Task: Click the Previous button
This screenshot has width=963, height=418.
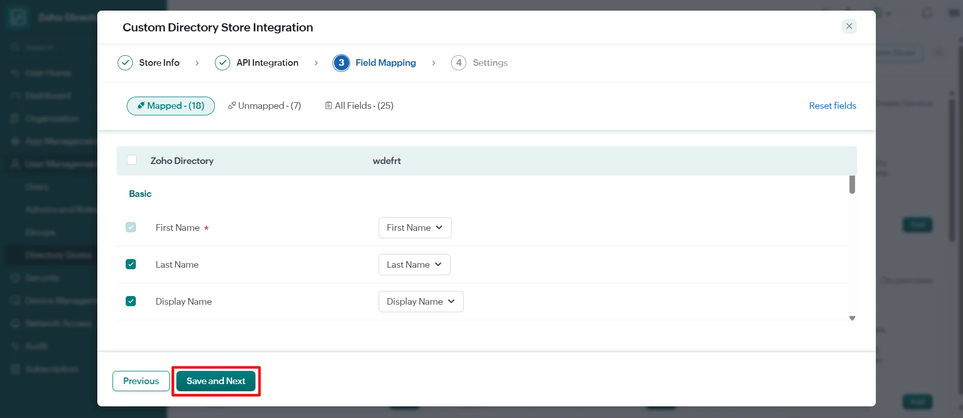Action: 141,381
